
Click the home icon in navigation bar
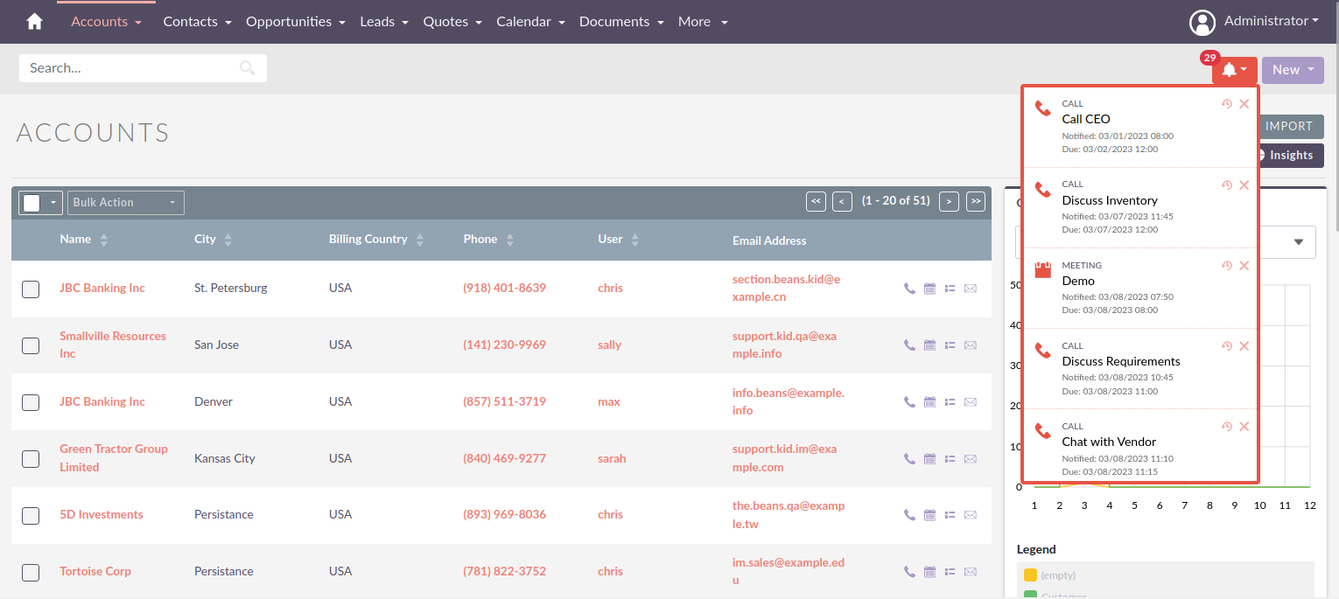pos(34,22)
